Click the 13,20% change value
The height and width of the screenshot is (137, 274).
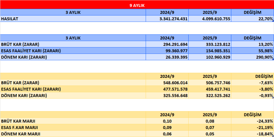pyautogui.click(x=266, y=44)
